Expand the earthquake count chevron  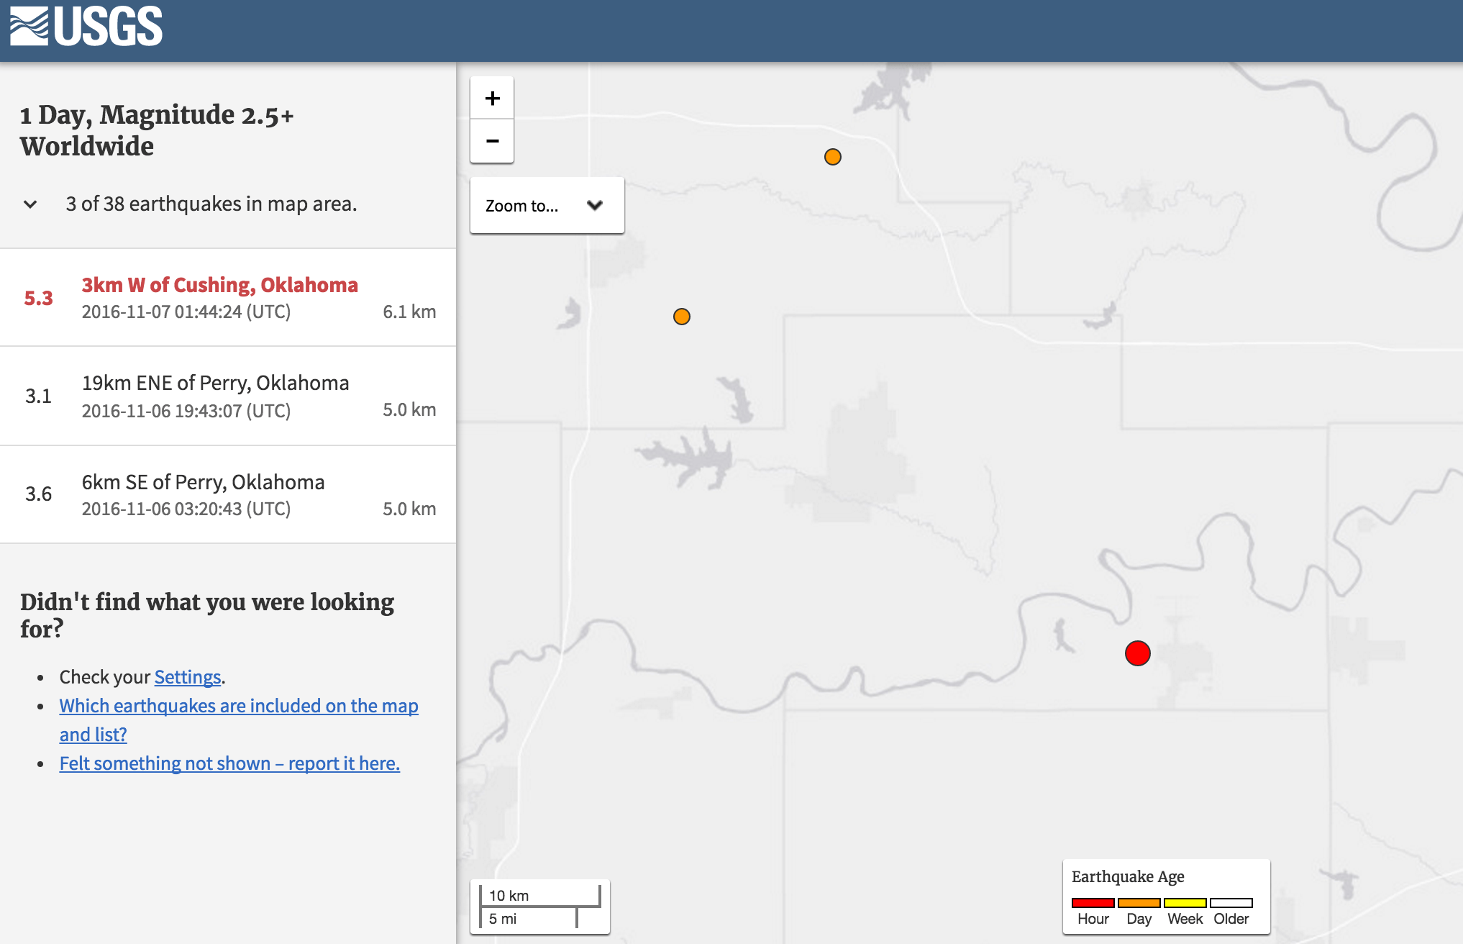[x=30, y=204]
